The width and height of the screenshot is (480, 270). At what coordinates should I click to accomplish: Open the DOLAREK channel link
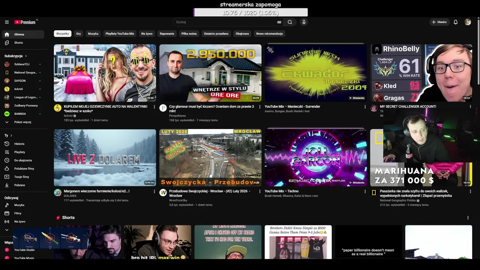coord(70,196)
